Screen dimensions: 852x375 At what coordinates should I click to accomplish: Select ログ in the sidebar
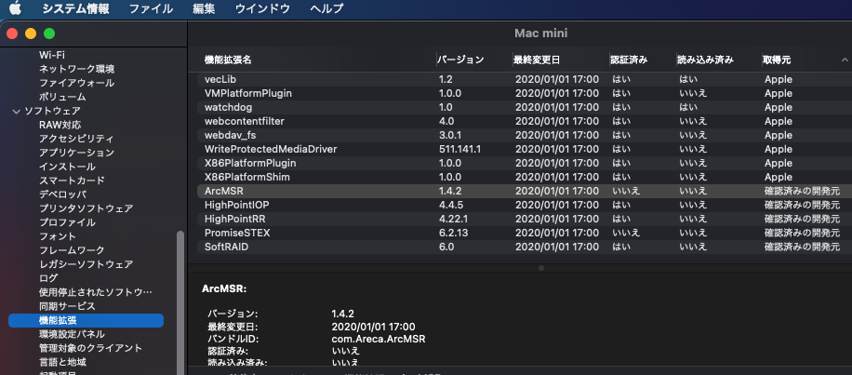(48, 278)
